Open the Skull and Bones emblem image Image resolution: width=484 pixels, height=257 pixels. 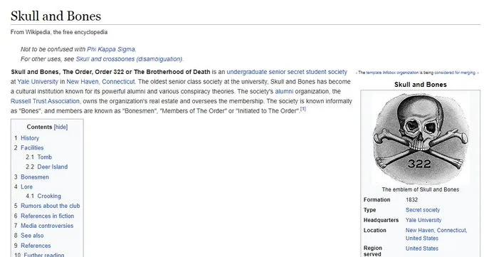[421, 139]
